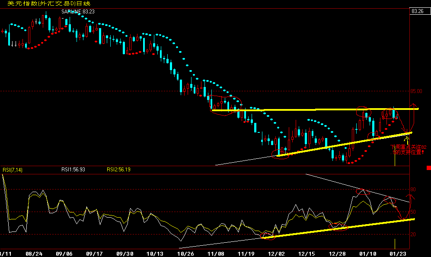Screen dimensions: 431x257
Task: Click the 12/28 date axis label
Action: click(x=337, y=253)
